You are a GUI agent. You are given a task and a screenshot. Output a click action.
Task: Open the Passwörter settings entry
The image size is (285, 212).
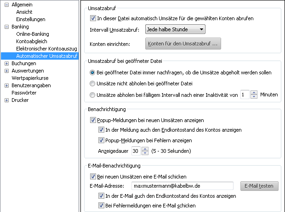click(x=24, y=93)
